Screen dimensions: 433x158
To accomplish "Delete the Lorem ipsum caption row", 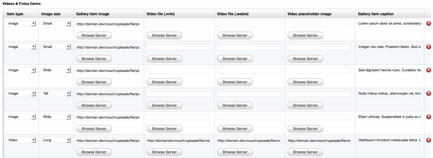I will (428, 23).
